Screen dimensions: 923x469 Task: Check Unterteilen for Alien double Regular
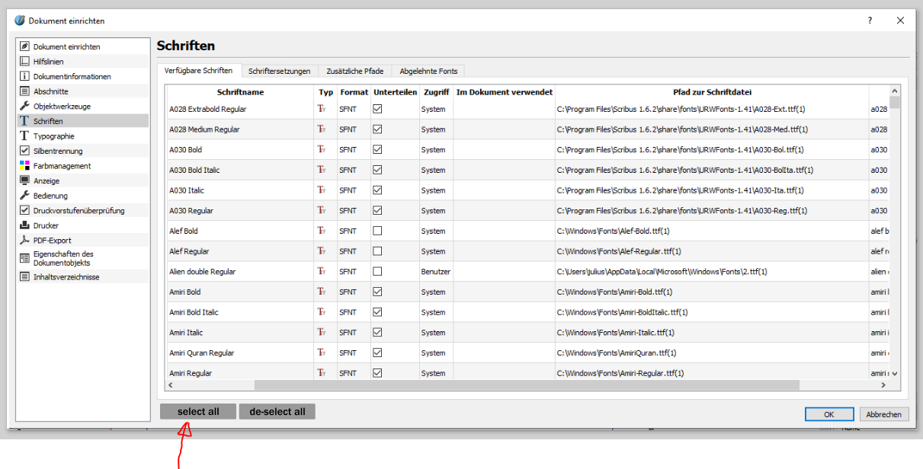pyautogui.click(x=377, y=271)
